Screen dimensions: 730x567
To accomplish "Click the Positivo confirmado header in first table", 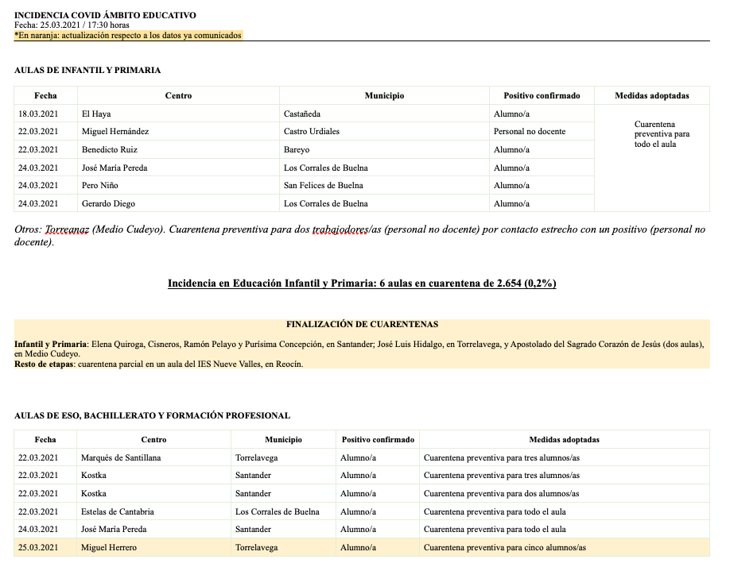I will point(541,95).
